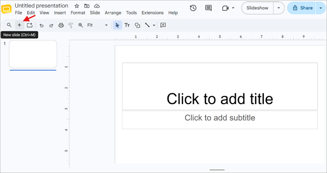327x173 pixels.
Task: Rename the Untitled presentation title
Action: point(42,6)
